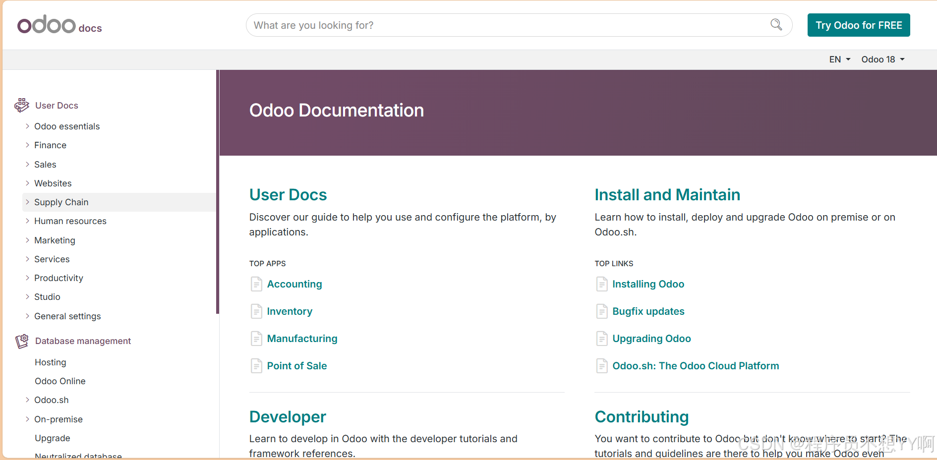
Task: Open the Odoo 18 version dropdown
Action: tap(883, 59)
